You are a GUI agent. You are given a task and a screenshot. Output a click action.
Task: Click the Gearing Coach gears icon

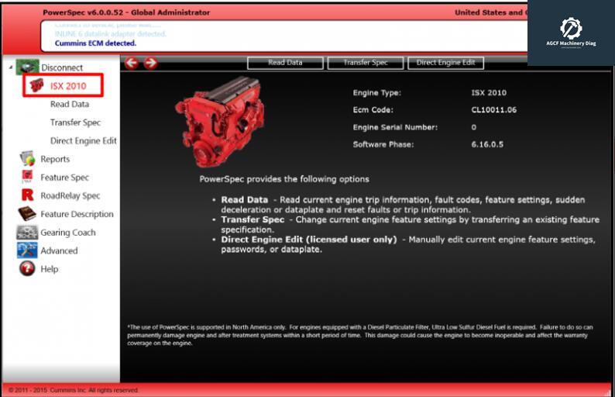tap(27, 232)
